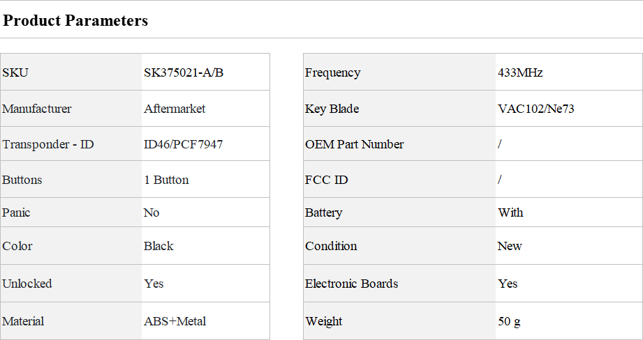
Task: Click the Electronic Boards label
Action: pyautogui.click(x=351, y=284)
